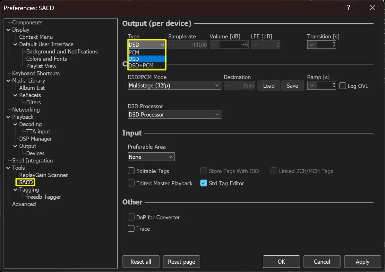Enable the Editable Tags checkbox
The height and width of the screenshot is (272, 385).
pyautogui.click(x=131, y=171)
